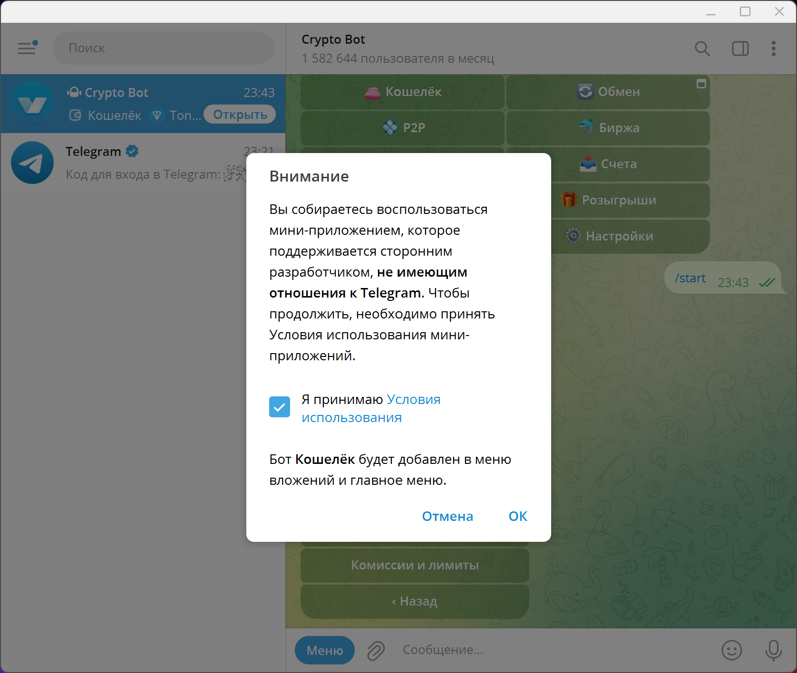Click the small web-app icon on Обмен button
This screenshot has height=673, width=797.
point(701,84)
